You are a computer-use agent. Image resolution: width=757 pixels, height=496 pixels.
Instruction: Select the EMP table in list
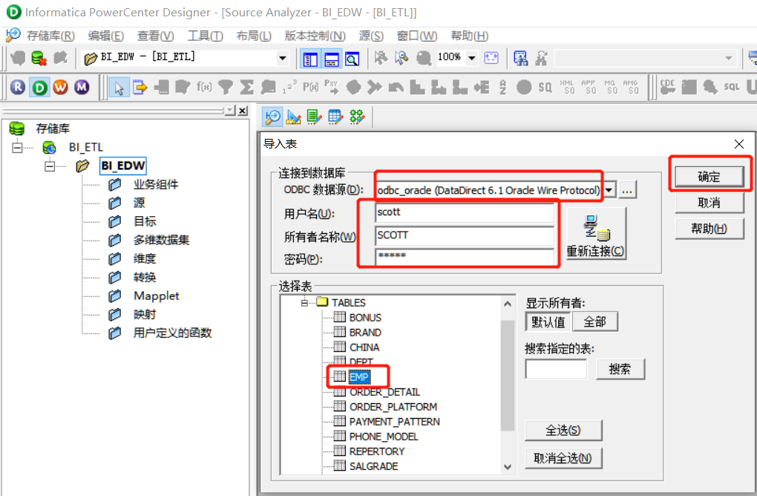(x=358, y=377)
